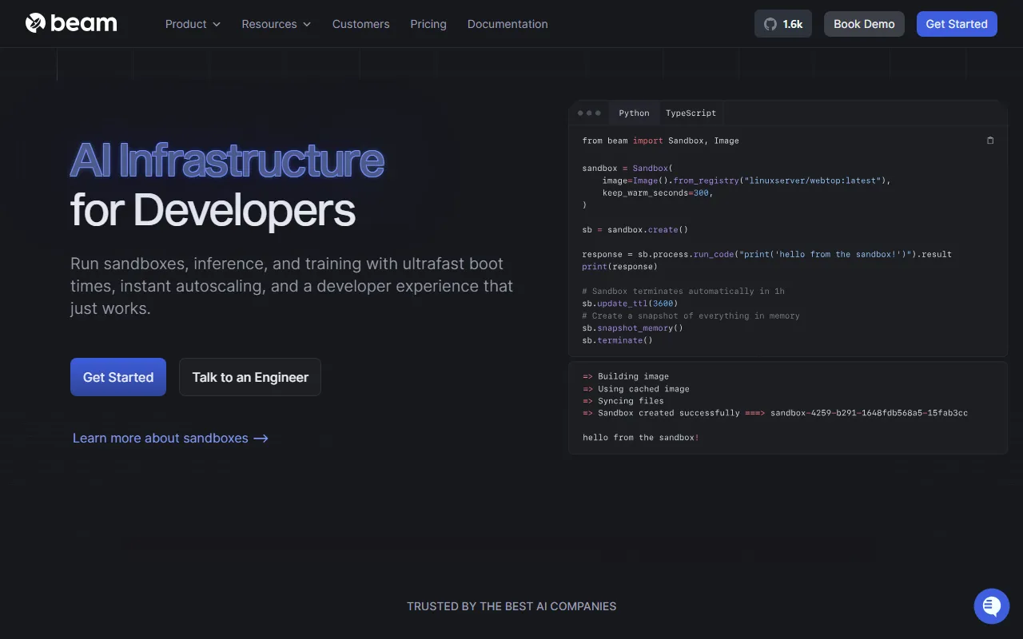Switch to the Python code tab
1023x639 pixels.
[634, 113]
